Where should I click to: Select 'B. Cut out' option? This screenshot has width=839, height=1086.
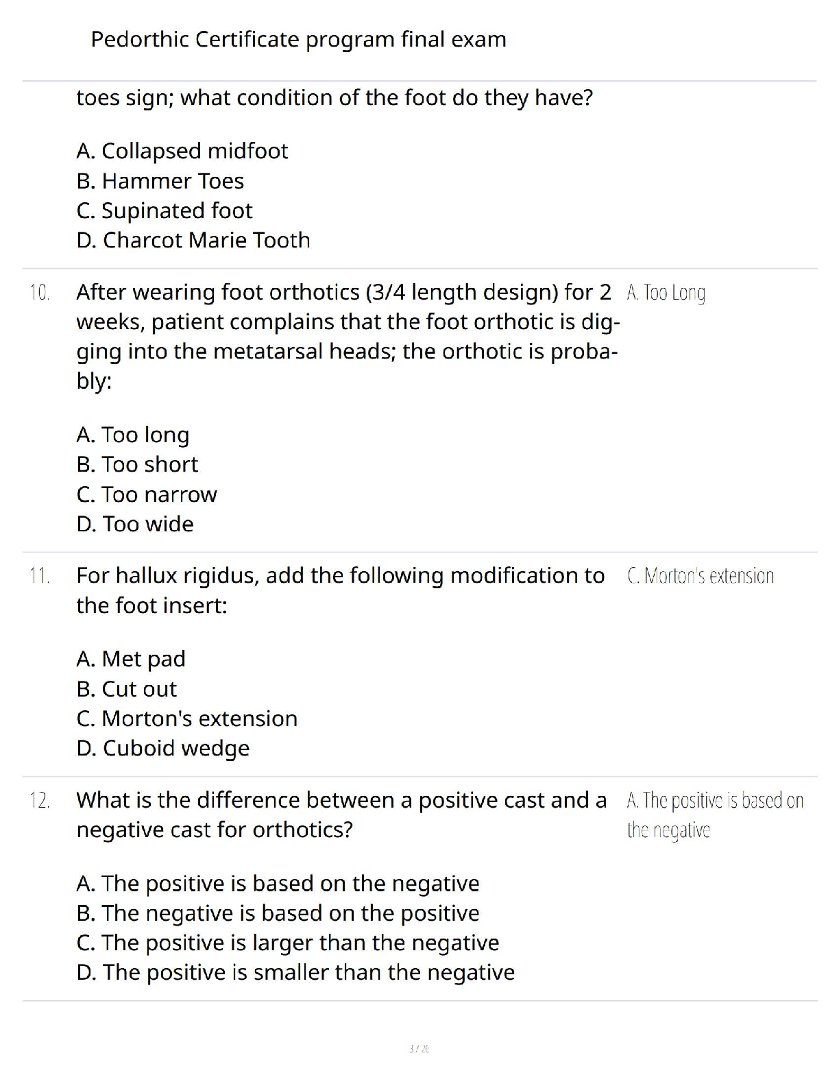point(126,689)
